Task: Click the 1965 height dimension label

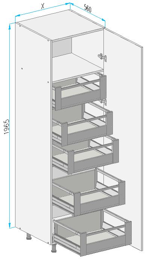Action: point(7,127)
